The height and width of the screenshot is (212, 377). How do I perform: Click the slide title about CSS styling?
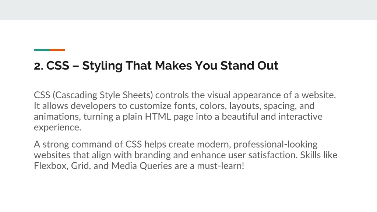[x=156, y=66]
